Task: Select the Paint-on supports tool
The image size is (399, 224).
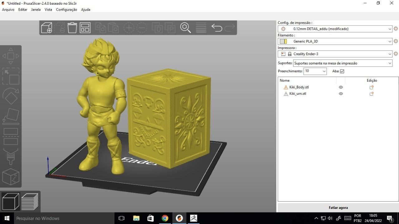Action: coord(11,156)
